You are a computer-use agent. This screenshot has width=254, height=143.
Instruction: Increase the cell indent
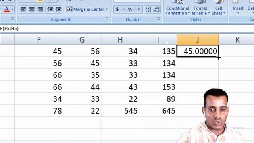[x=58, y=9]
